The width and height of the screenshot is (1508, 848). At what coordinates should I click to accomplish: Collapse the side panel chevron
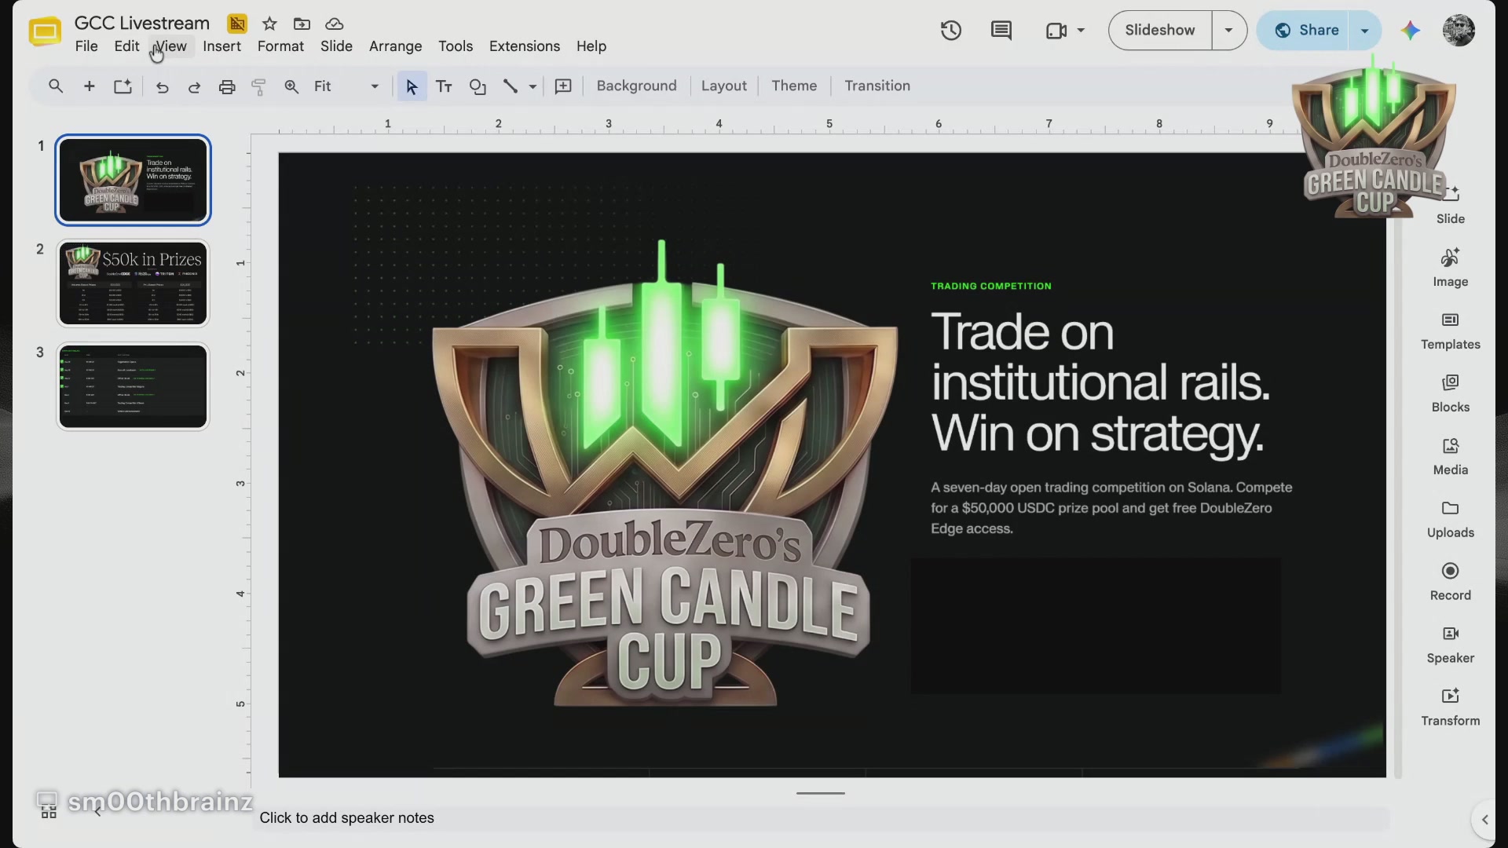click(x=1484, y=820)
